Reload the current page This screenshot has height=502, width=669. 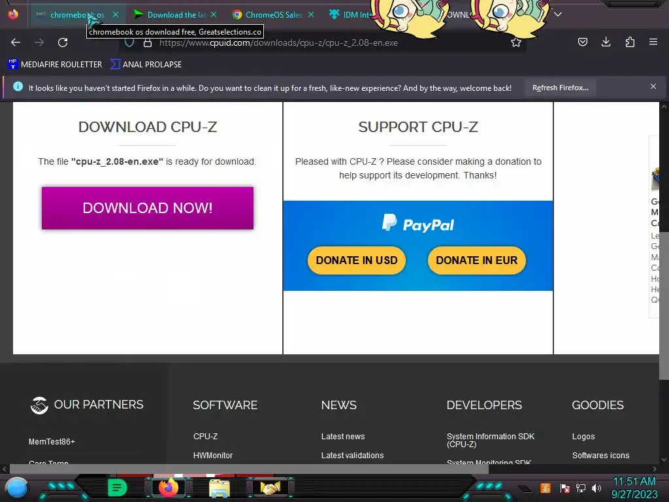tap(63, 42)
